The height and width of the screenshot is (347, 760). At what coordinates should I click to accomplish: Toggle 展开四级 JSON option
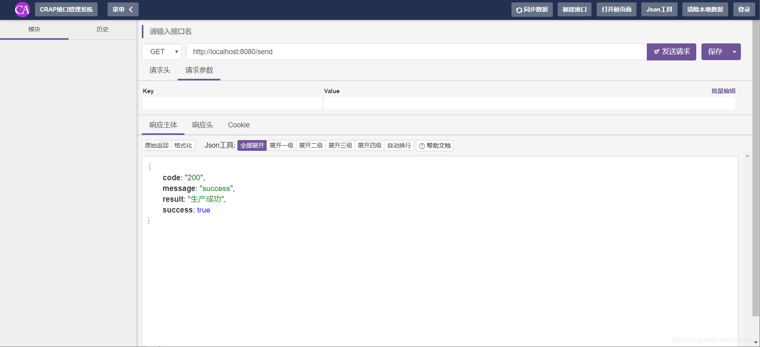[370, 146]
